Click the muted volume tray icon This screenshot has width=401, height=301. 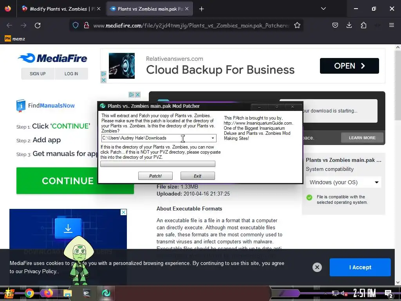(345, 294)
